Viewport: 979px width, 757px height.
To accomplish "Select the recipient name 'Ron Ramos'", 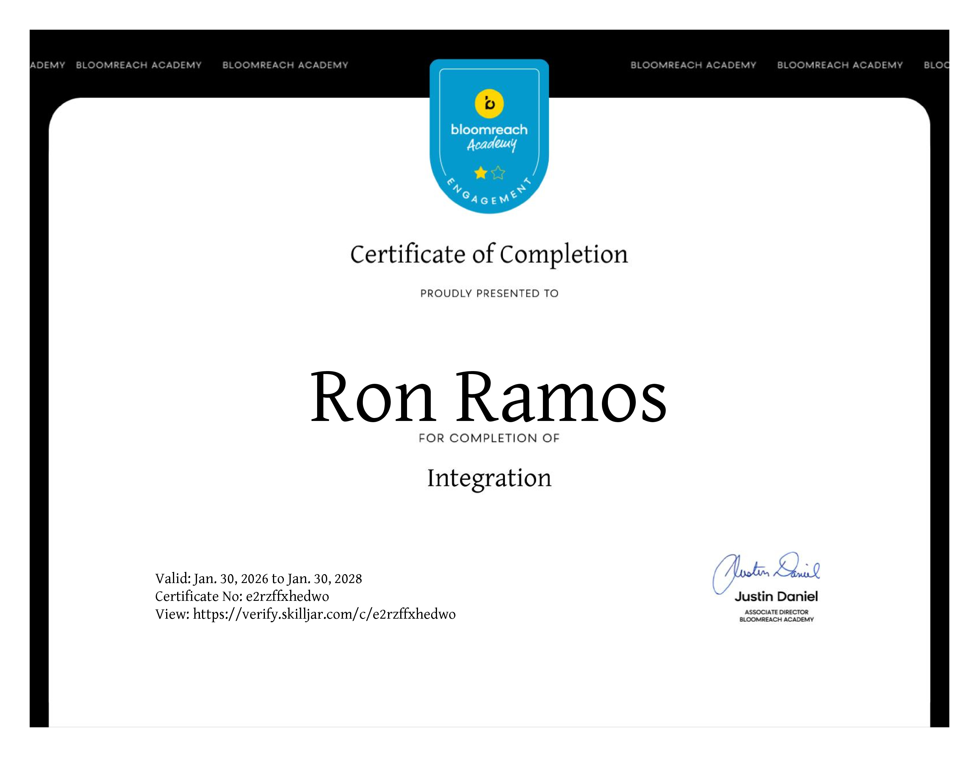I will tap(489, 397).
